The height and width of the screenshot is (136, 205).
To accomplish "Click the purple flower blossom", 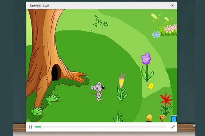I will coord(147,59).
